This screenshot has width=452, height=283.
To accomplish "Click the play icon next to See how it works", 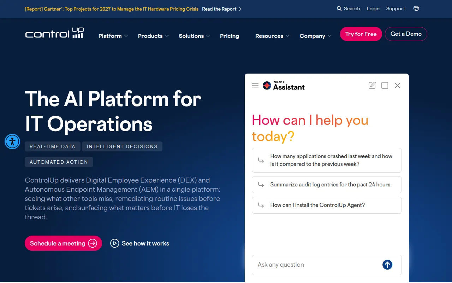I will (x=115, y=243).
